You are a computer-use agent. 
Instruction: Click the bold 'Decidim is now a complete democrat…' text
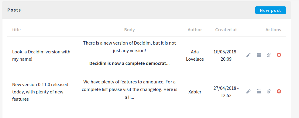129,63
